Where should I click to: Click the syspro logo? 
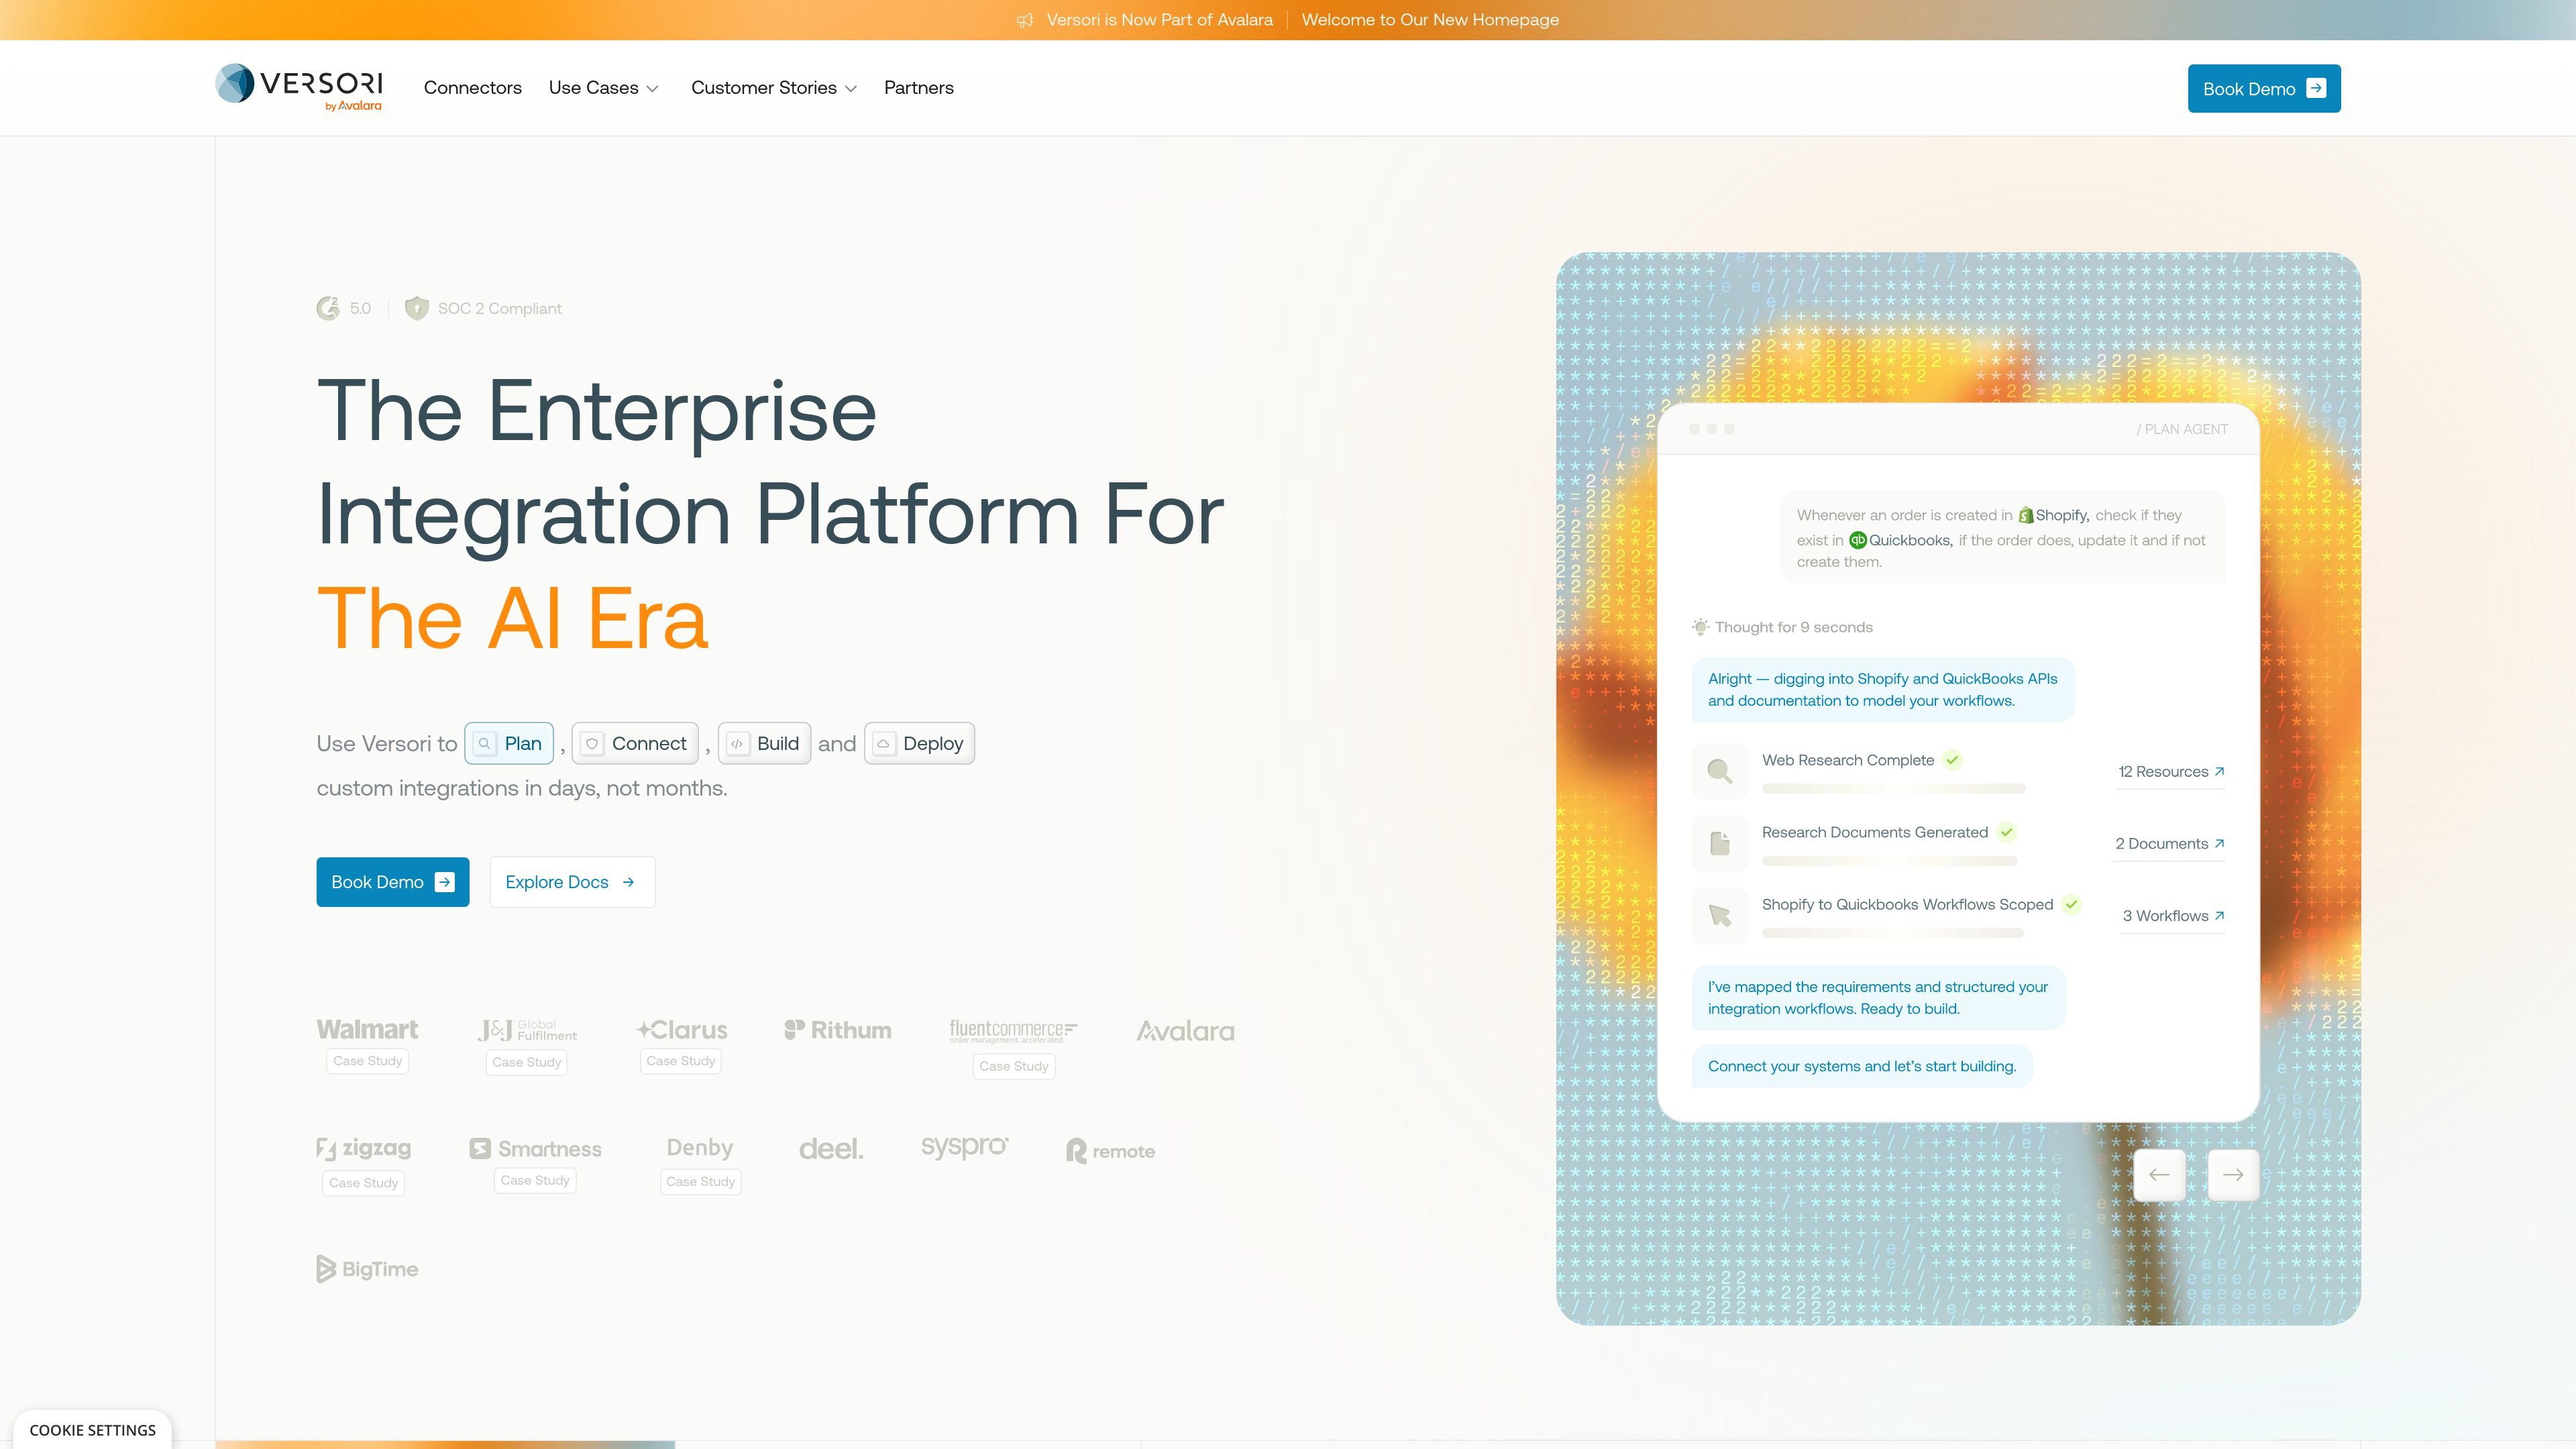965,1147
